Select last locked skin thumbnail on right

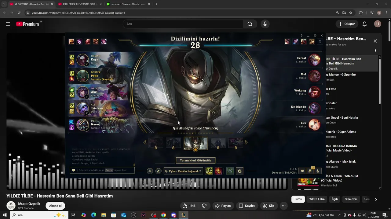(x=236, y=143)
